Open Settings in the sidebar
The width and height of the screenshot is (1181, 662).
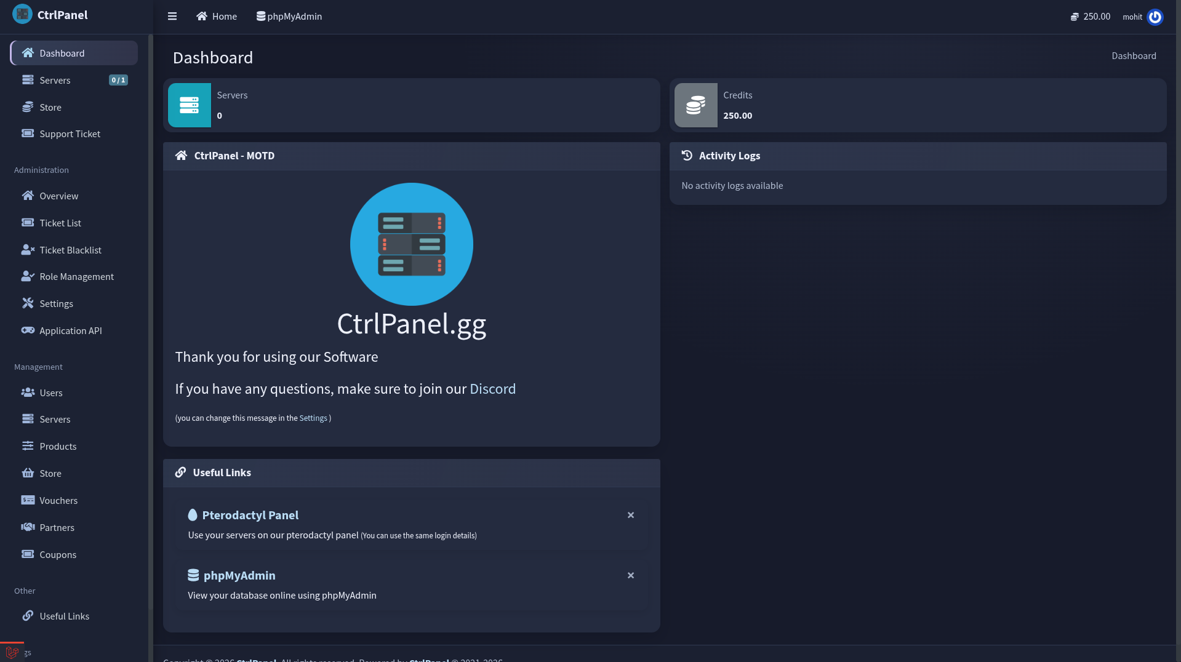pos(74,303)
